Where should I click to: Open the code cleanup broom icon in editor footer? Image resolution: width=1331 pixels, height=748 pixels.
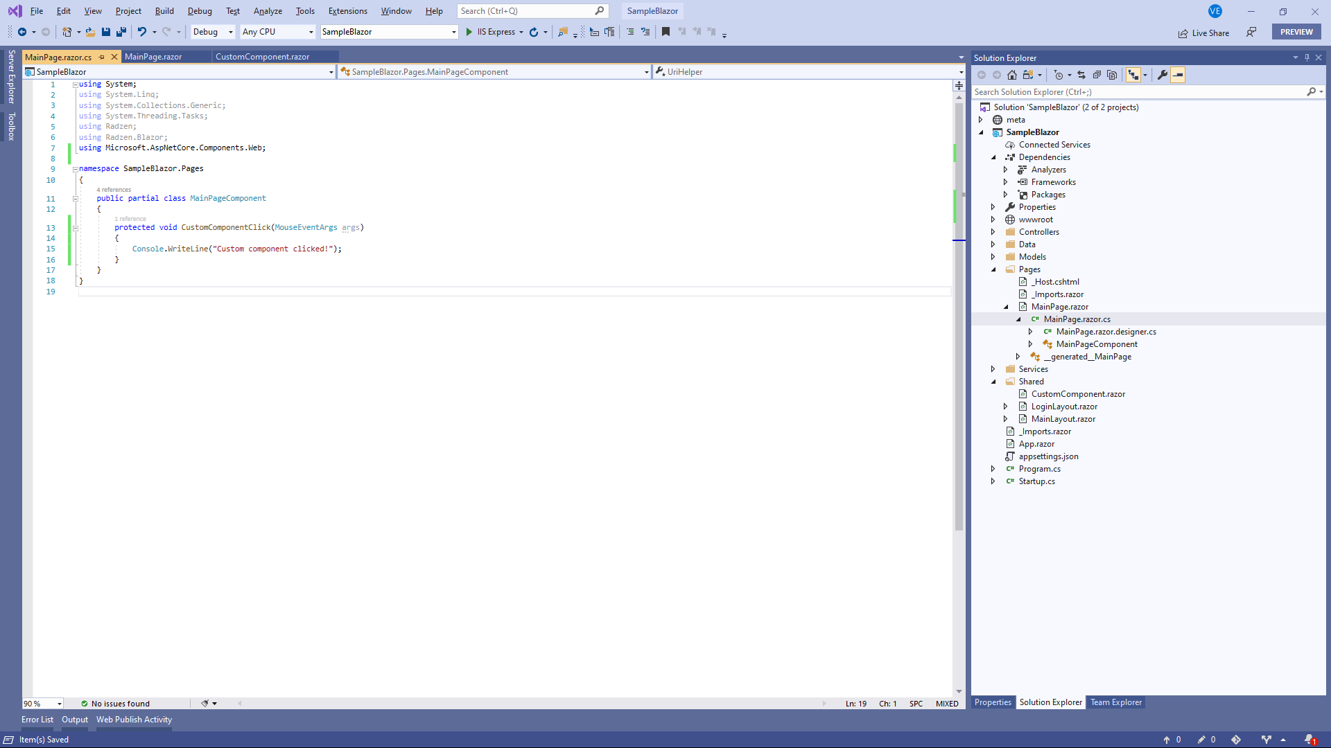click(205, 704)
